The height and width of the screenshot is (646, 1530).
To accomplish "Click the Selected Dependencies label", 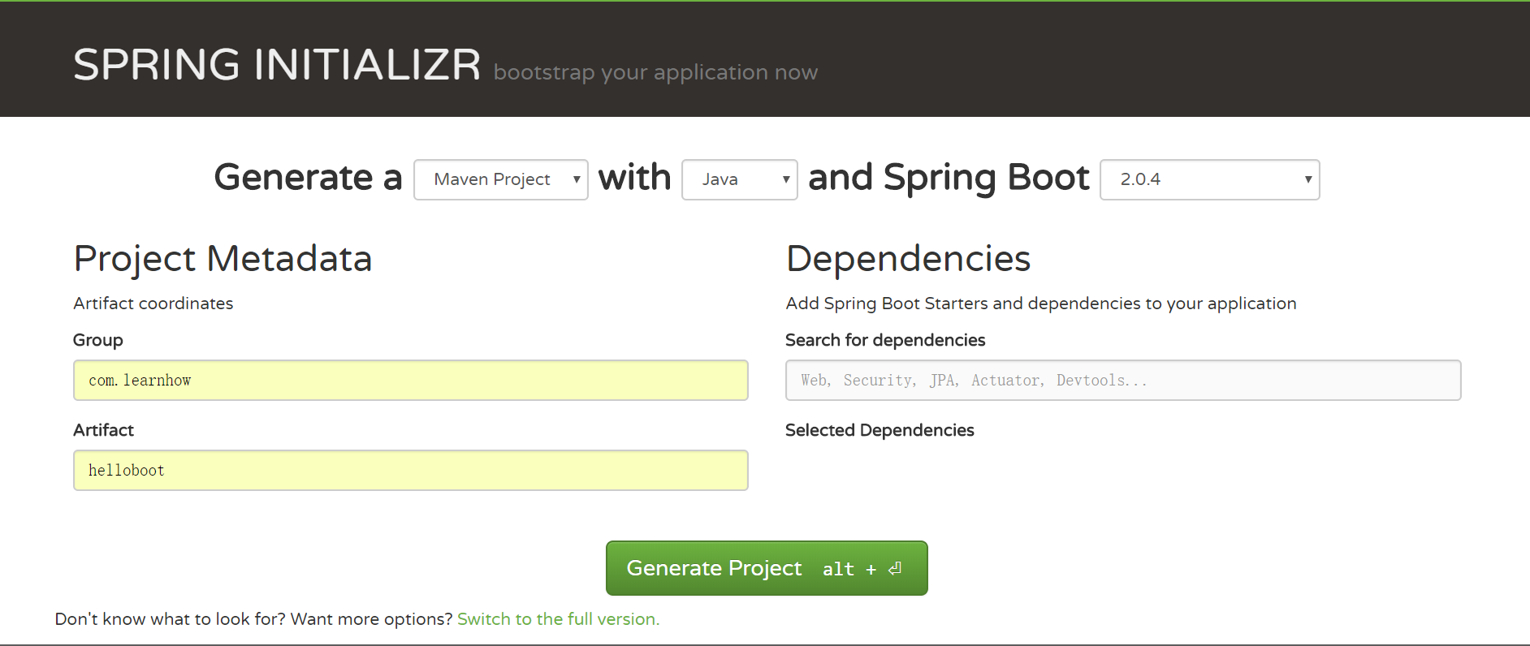I will click(880, 430).
